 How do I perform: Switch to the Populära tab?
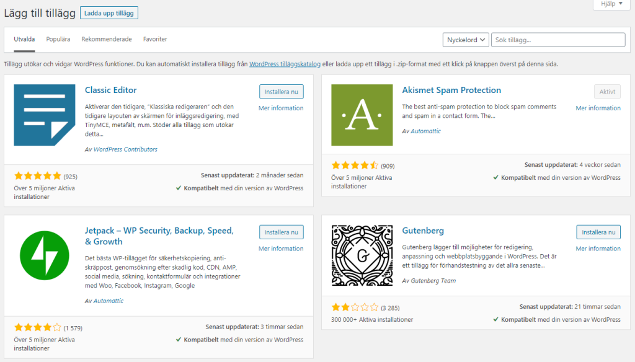58,39
